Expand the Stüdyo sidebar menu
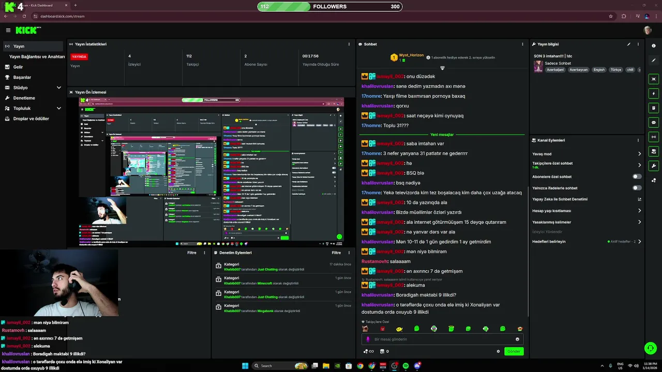 click(33, 87)
